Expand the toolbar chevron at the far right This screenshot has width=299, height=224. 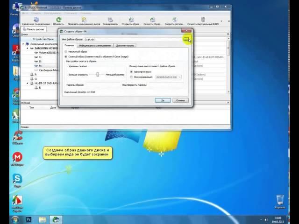tap(228, 21)
